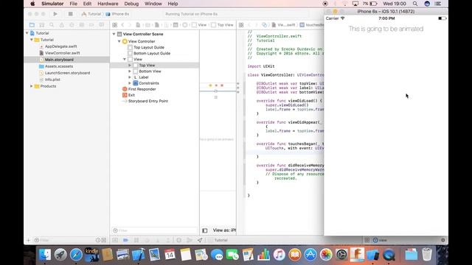This screenshot has height=265, width=472.
Task: Select Info.plist in navigator
Action: click(52, 79)
